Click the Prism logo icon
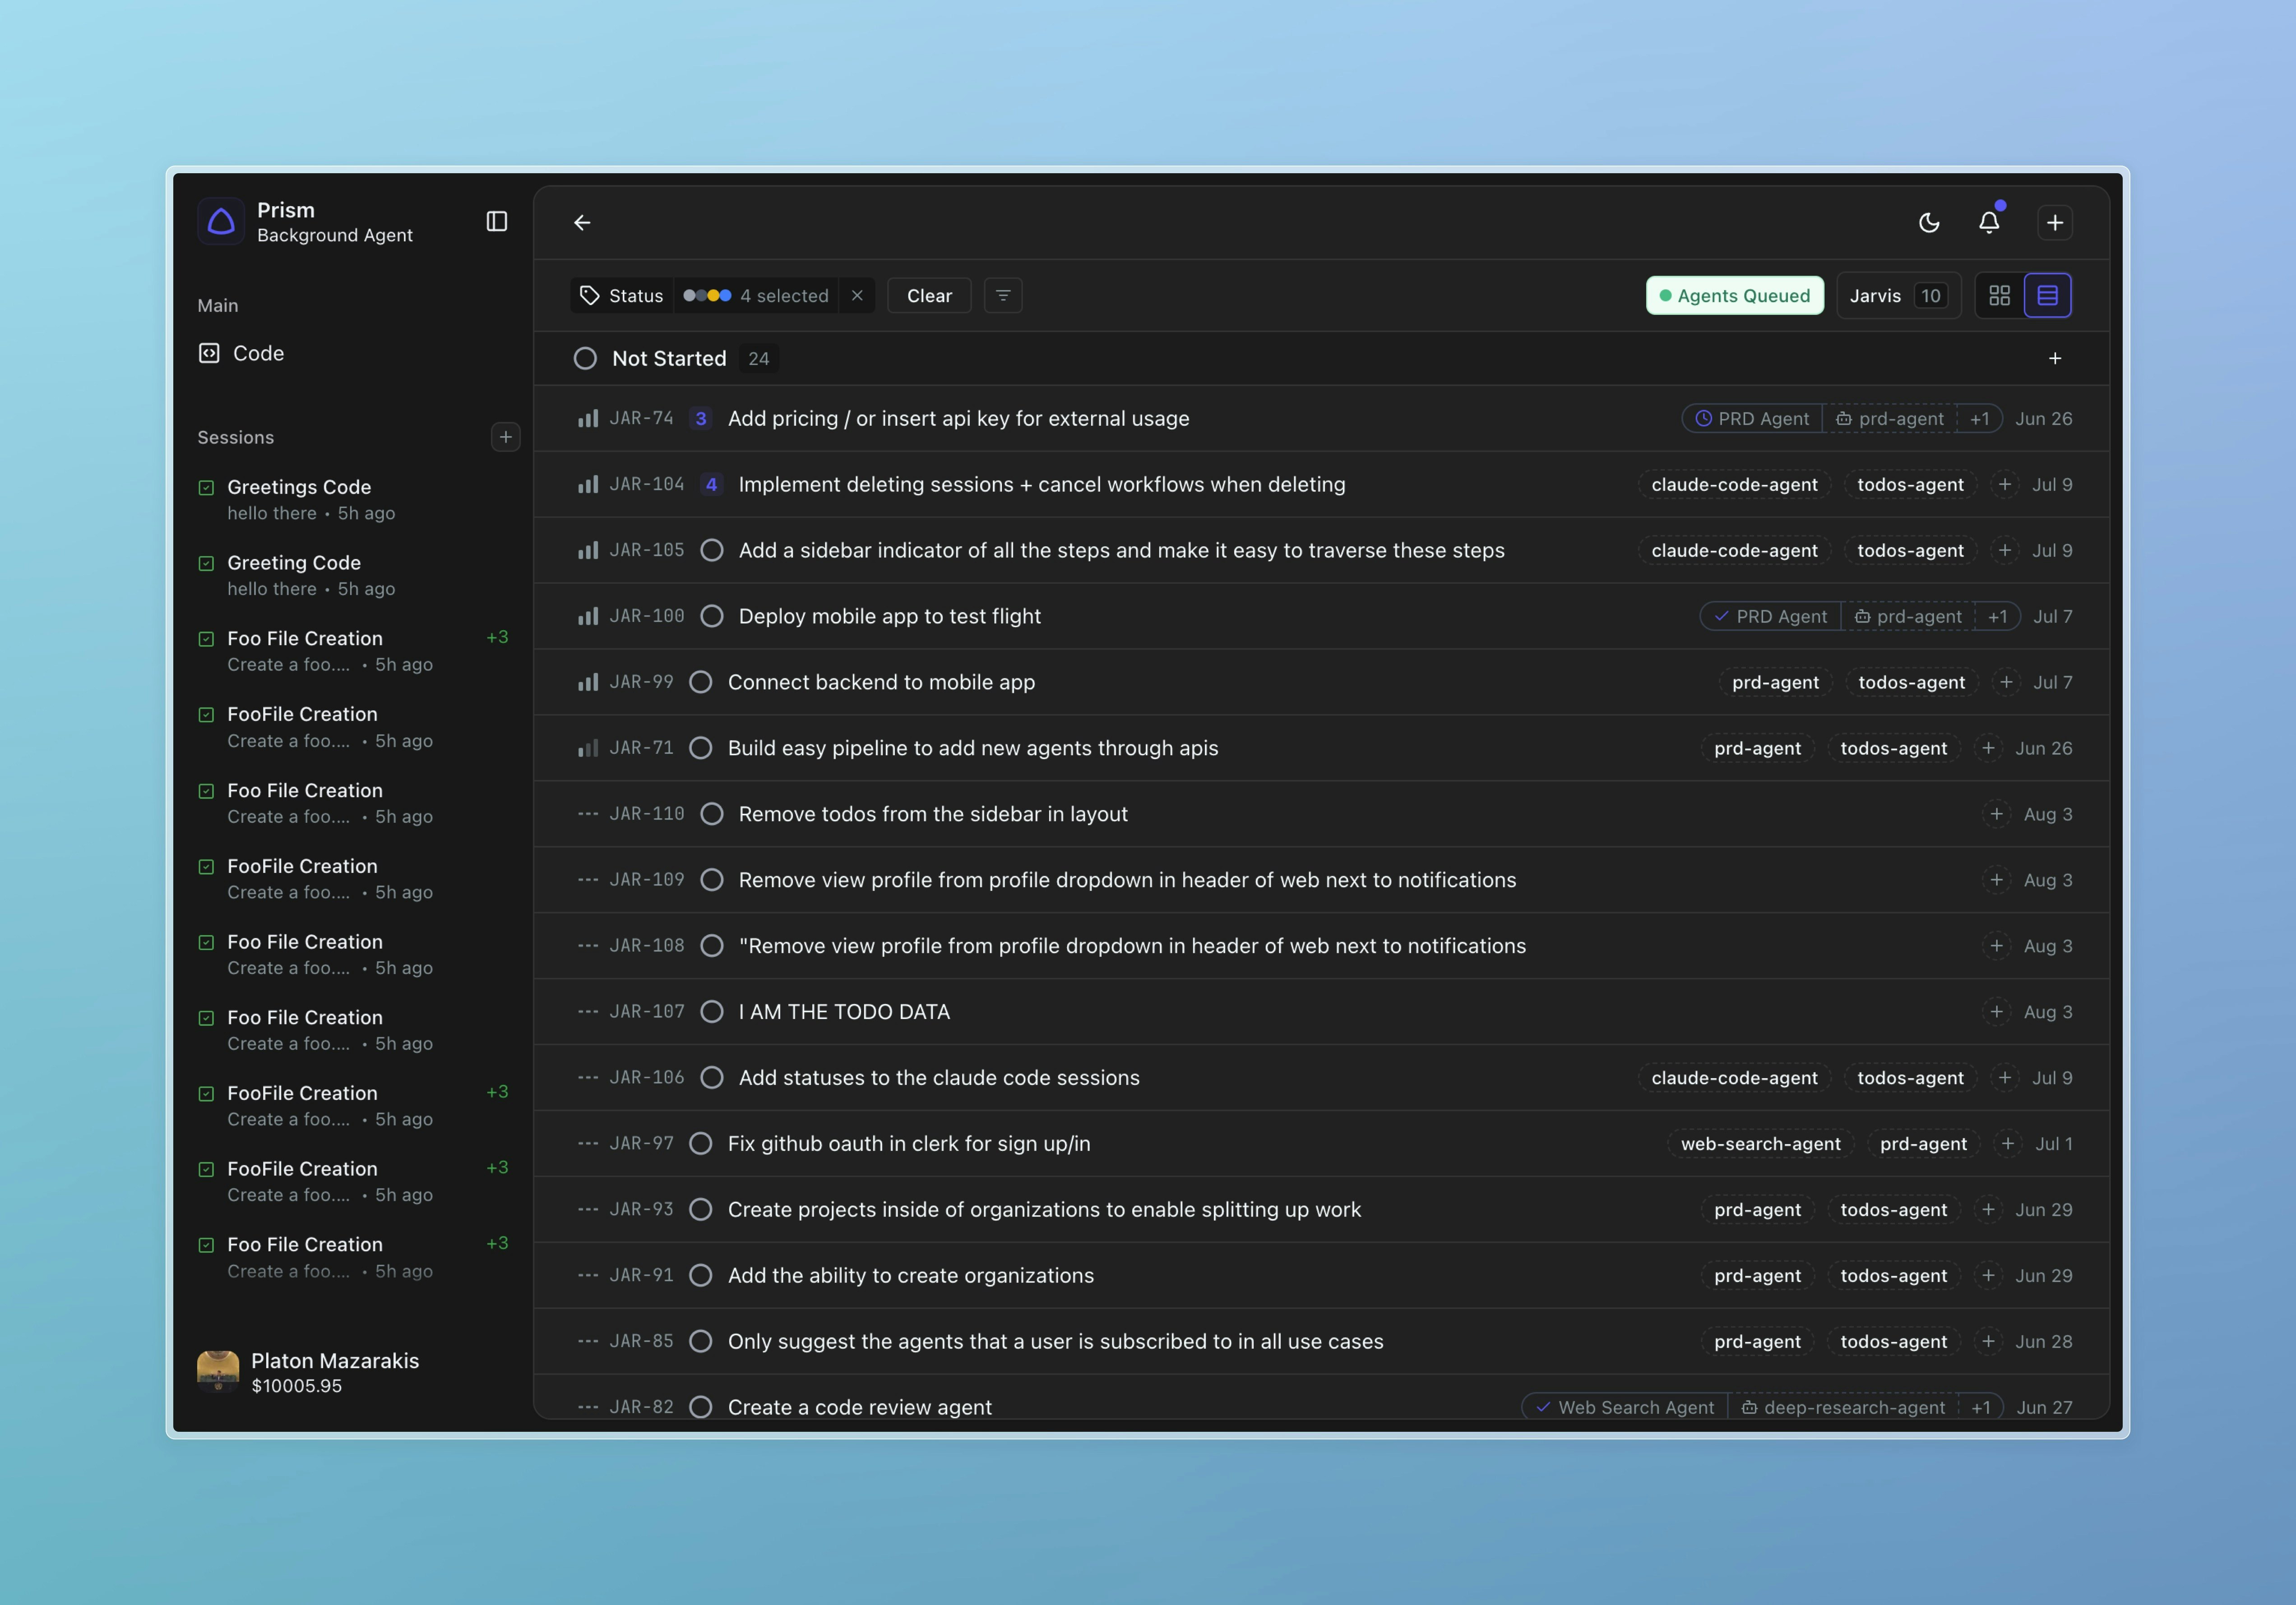The width and height of the screenshot is (2296, 1605). (221, 221)
